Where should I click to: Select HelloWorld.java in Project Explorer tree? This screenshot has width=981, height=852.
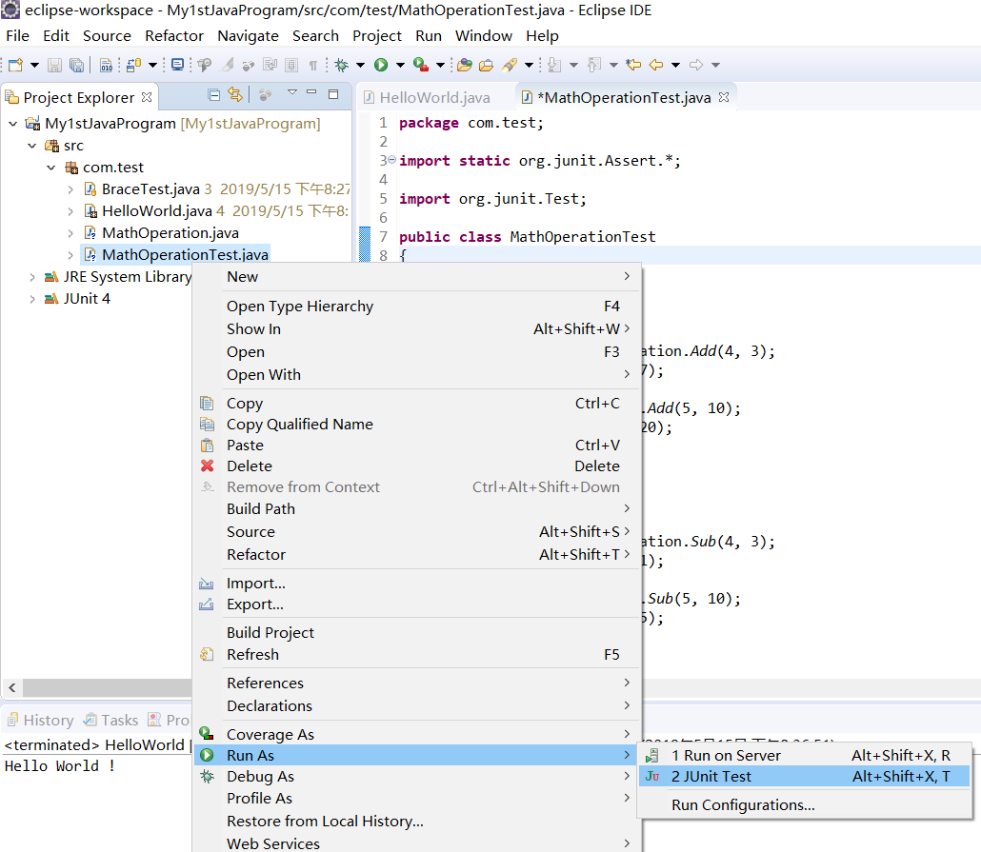(156, 211)
